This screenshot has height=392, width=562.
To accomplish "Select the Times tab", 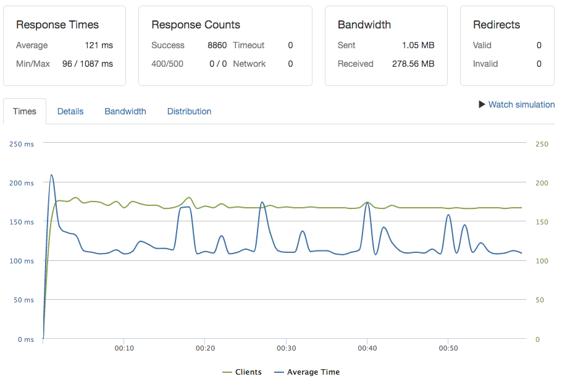I will click(24, 111).
